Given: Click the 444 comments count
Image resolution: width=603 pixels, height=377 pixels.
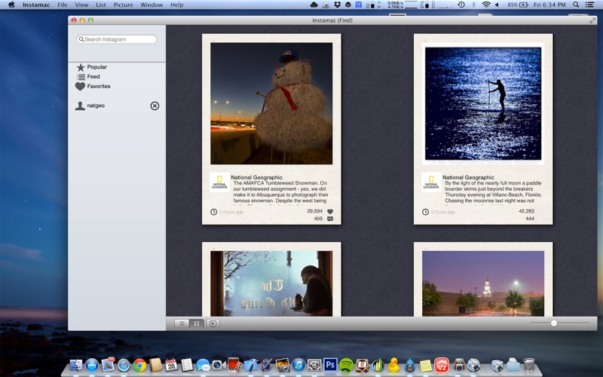Looking at the screenshot, I should (530, 219).
